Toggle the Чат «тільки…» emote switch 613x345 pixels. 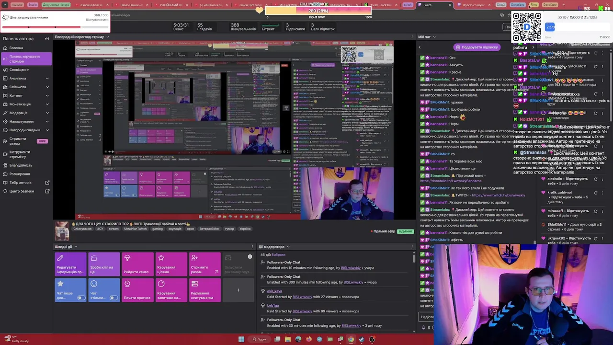114,298
